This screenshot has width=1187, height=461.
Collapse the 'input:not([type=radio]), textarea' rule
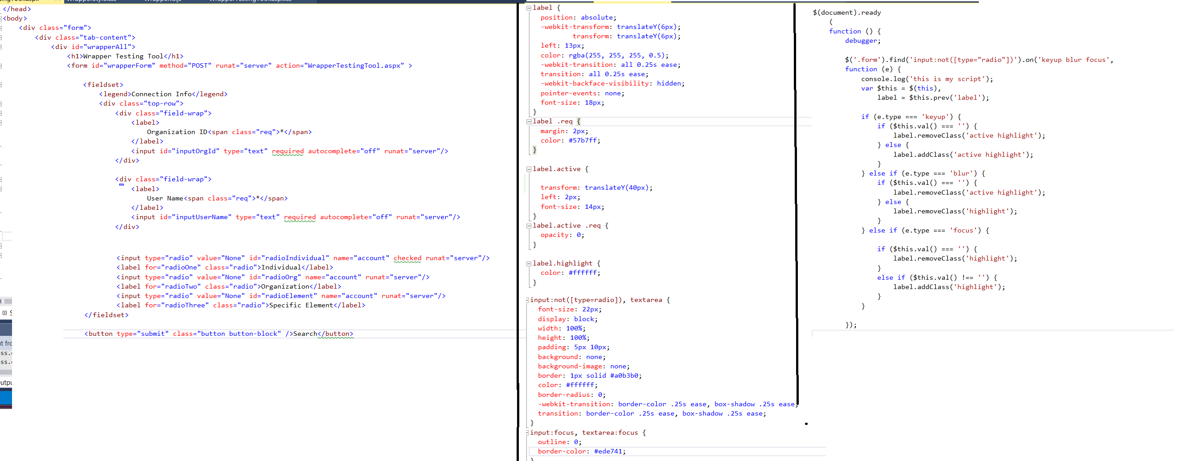point(527,300)
